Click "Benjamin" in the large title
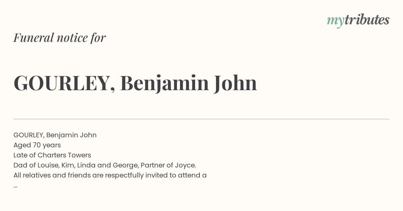The width and height of the screenshot is (403, 211). 165,84
